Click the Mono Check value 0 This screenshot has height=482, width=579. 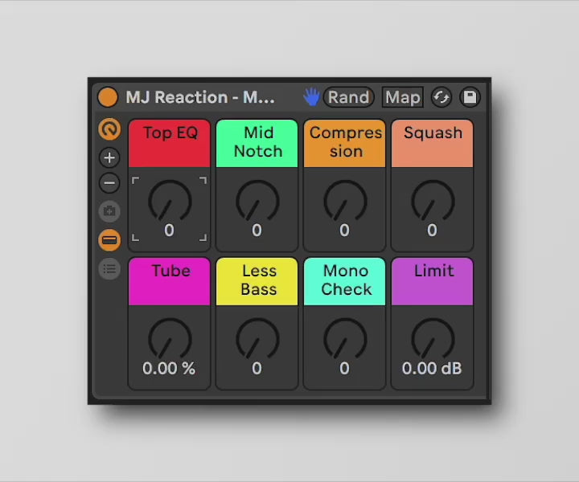(x=344, y=369)
